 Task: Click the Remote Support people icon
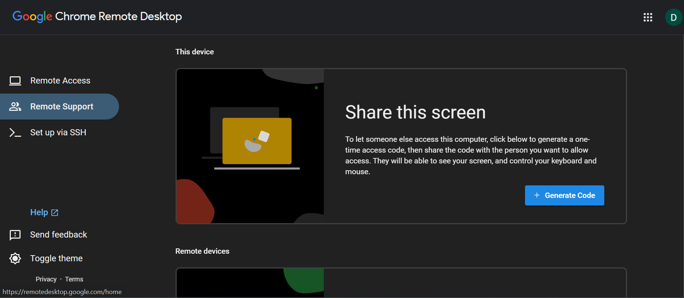pyautogui.click(x=15, y=107)
